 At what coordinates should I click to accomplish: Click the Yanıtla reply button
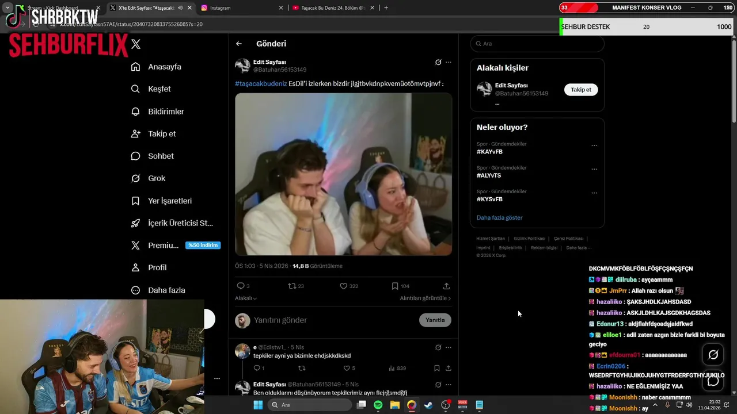(x=435, y=320)
